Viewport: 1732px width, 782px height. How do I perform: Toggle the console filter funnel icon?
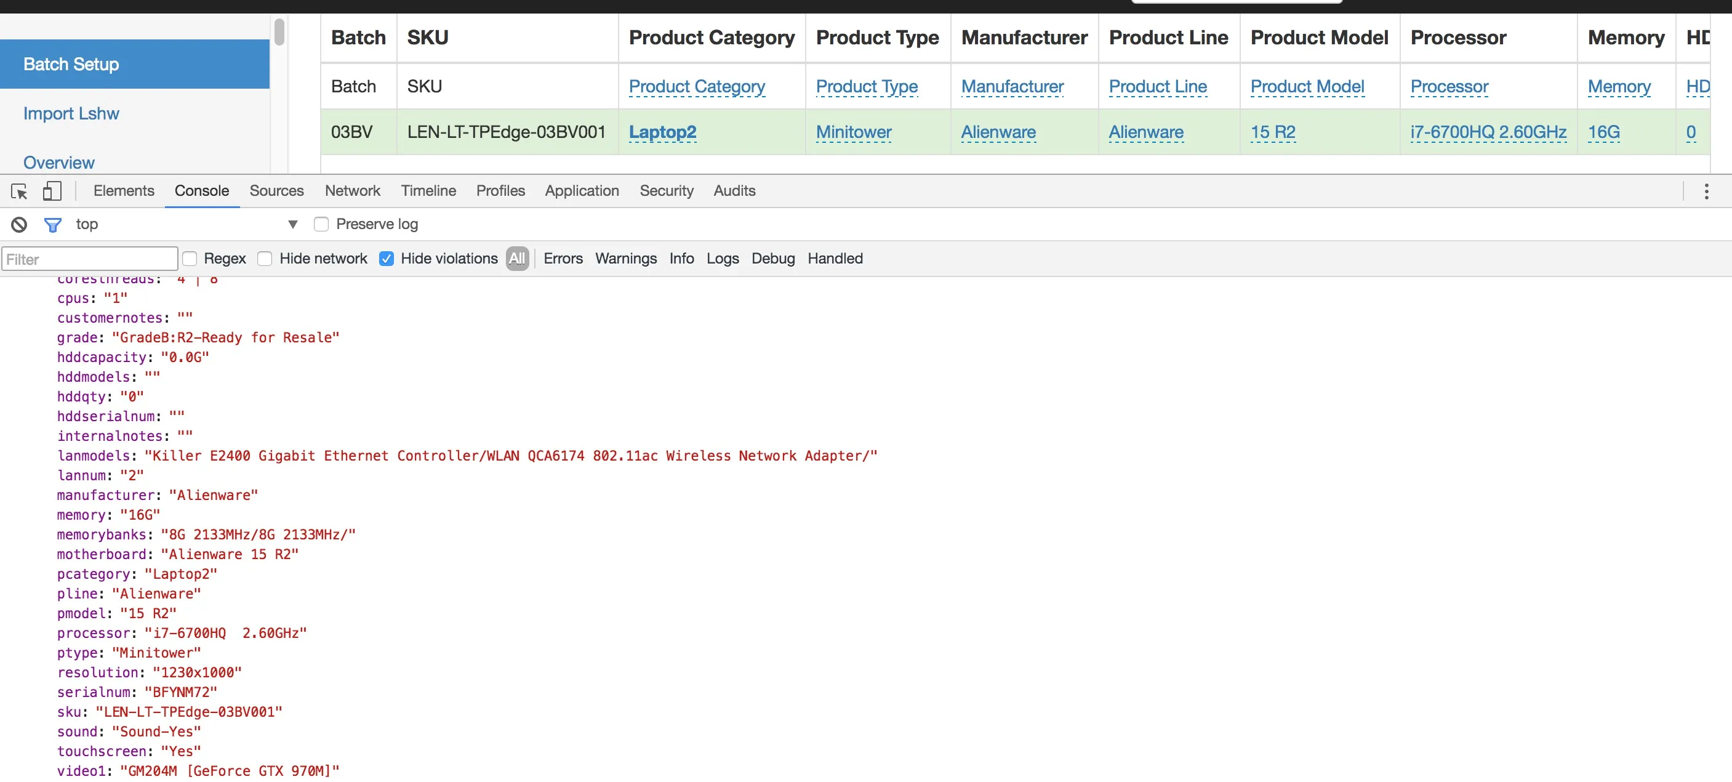52,225
